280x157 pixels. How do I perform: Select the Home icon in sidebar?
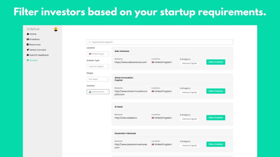point(27,34)
